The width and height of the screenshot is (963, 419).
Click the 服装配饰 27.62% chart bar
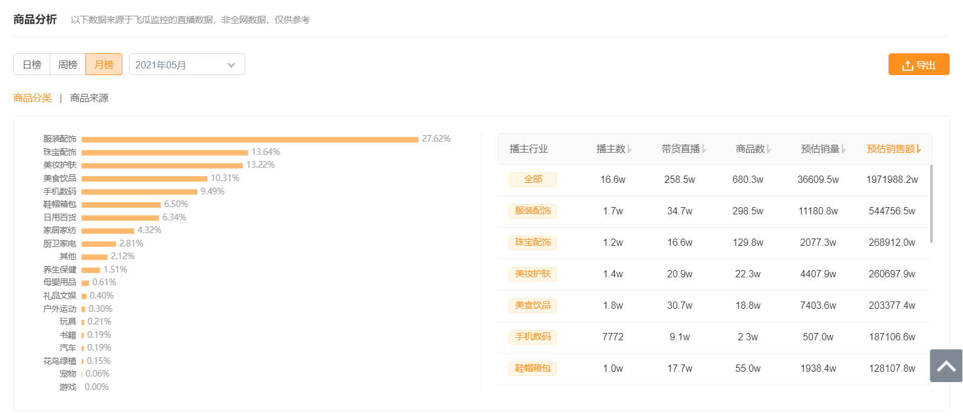(x=250, y=139)
